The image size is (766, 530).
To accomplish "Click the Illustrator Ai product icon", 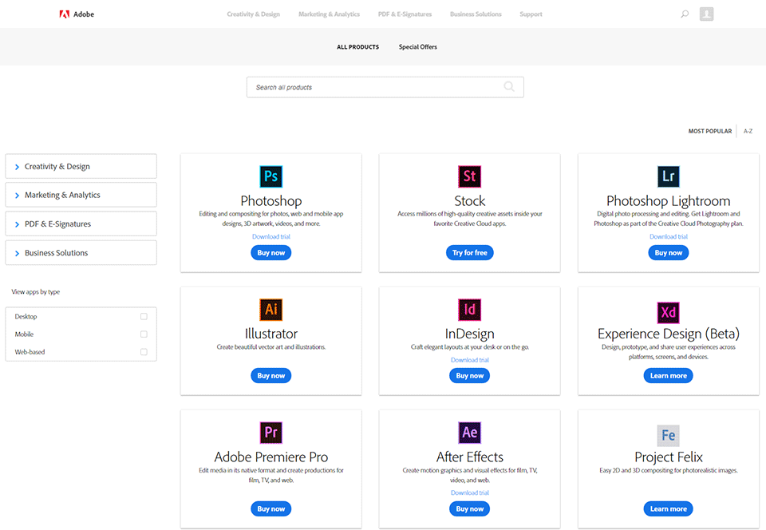I will point(271,309).
